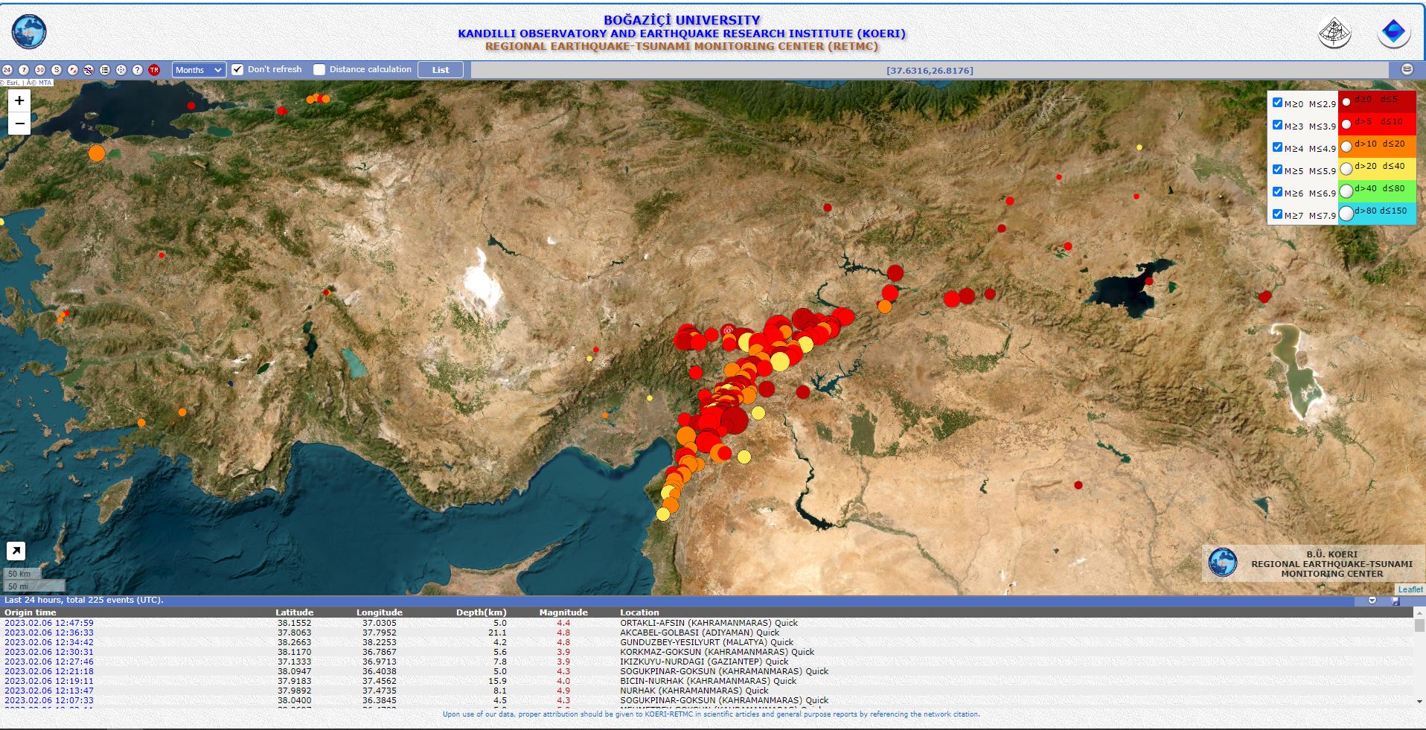Viewport: 1426px width, 730px height.
Task: Enable the Distance calculation checkbox
Action: click(x=319, y=69)
